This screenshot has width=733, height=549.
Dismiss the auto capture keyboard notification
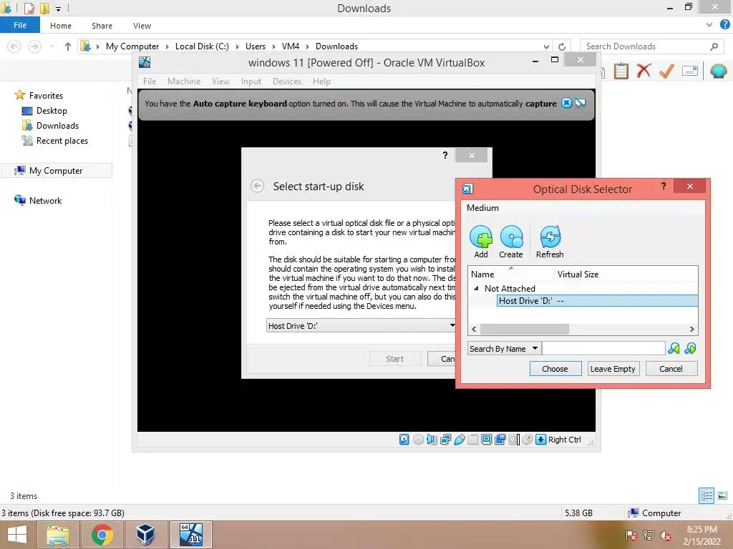point(566,103)
